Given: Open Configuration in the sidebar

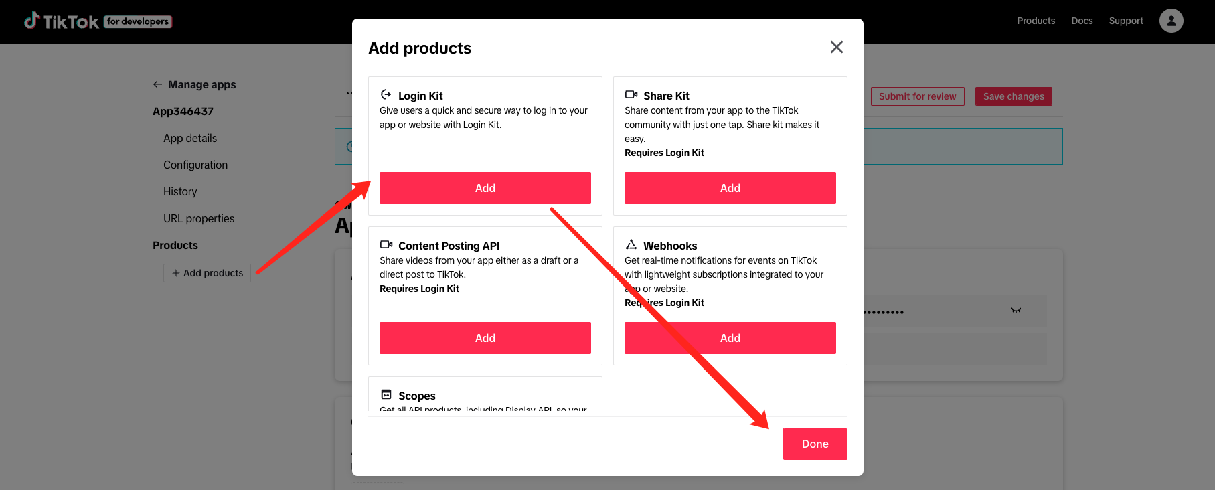Looking at the screenshot, I should pos(195,165).
